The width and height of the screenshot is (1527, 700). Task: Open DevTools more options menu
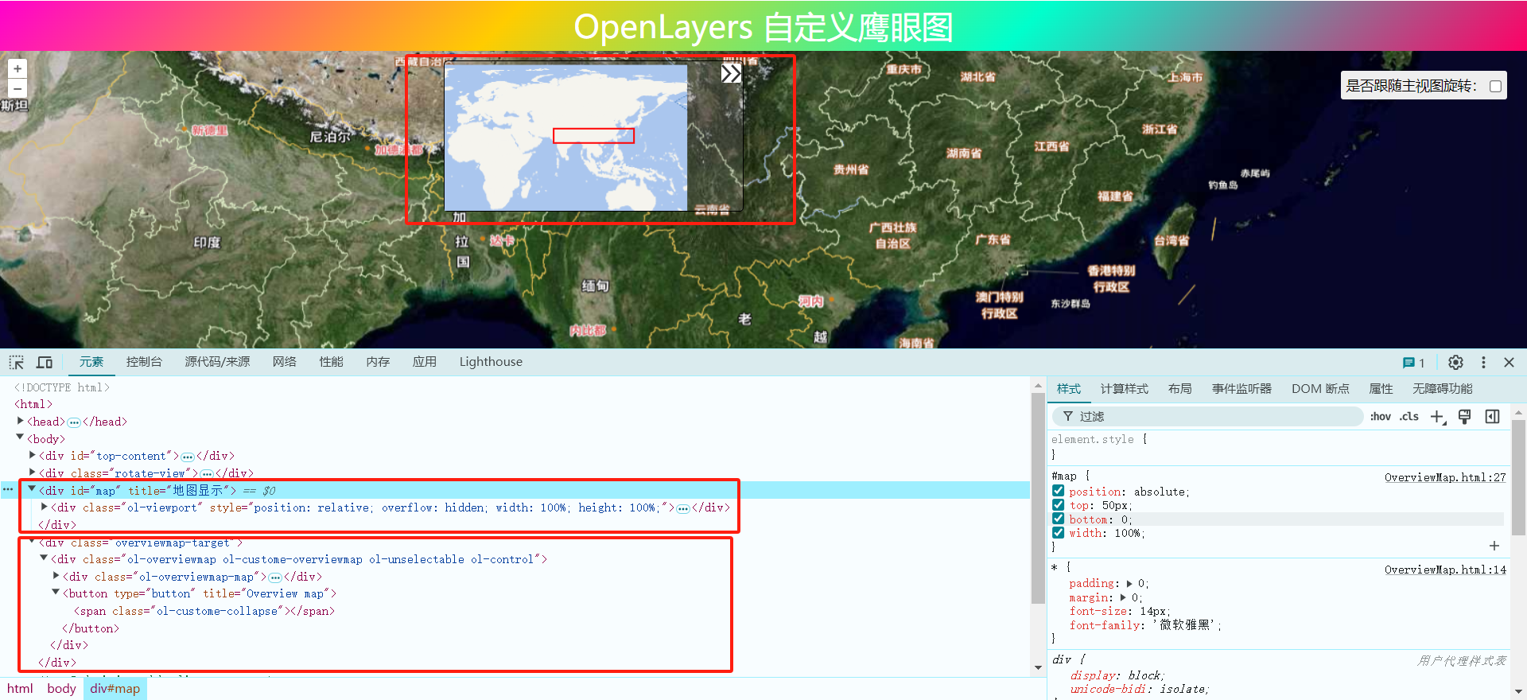coord(1483,363)
